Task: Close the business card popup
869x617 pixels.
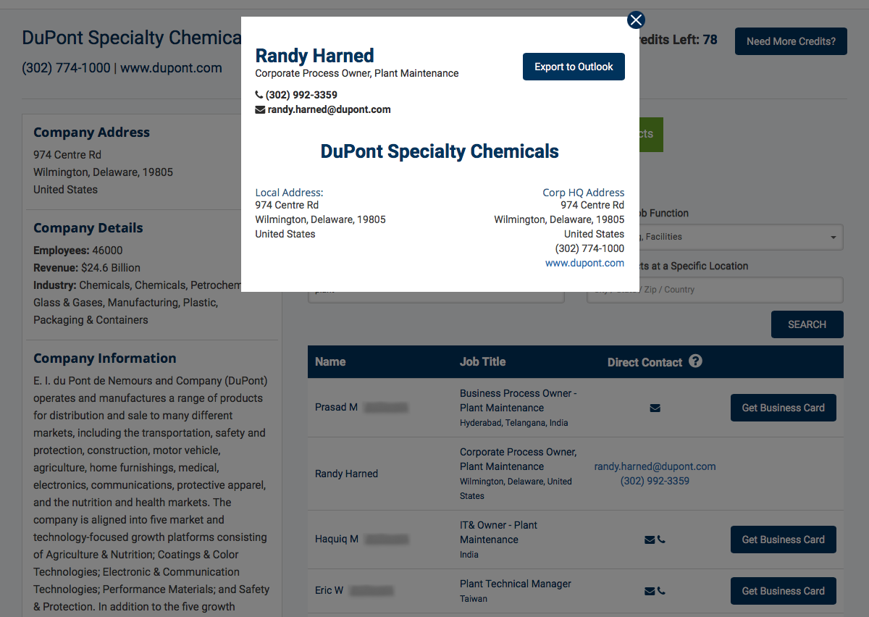Action: 636,20
